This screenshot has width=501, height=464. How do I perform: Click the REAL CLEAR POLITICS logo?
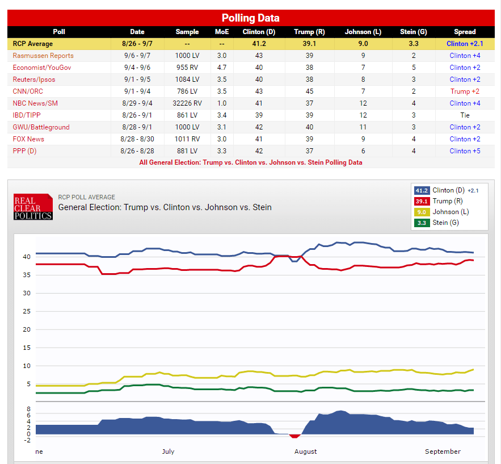coord(32,206)
